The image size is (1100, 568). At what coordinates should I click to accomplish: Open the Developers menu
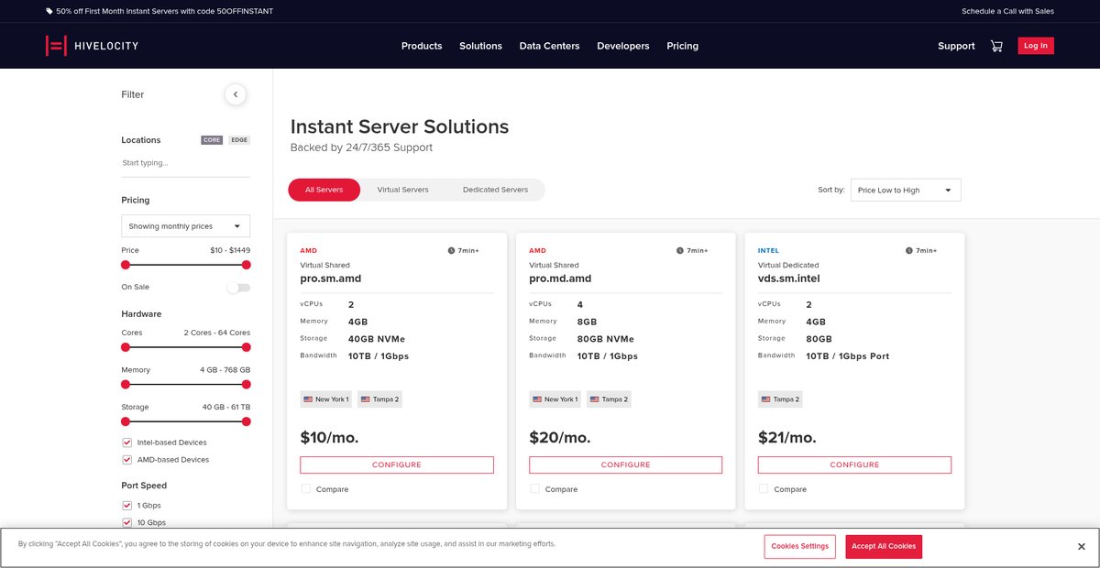pos(623,46)
